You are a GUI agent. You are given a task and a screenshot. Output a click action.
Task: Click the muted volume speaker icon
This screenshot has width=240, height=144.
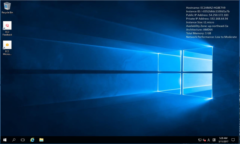[204, 140]
